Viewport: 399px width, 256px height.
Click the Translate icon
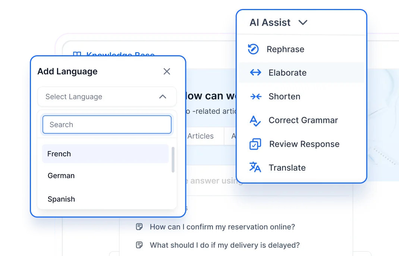coord(255,167)
